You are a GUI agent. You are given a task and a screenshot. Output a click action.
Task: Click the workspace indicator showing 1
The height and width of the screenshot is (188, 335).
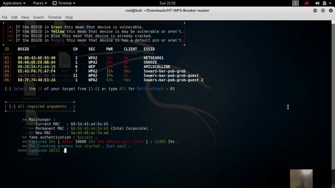click(x=295, y=3)
